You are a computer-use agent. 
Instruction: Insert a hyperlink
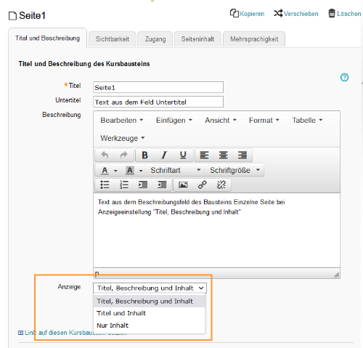pyautogui.click(x=203, y=185)
